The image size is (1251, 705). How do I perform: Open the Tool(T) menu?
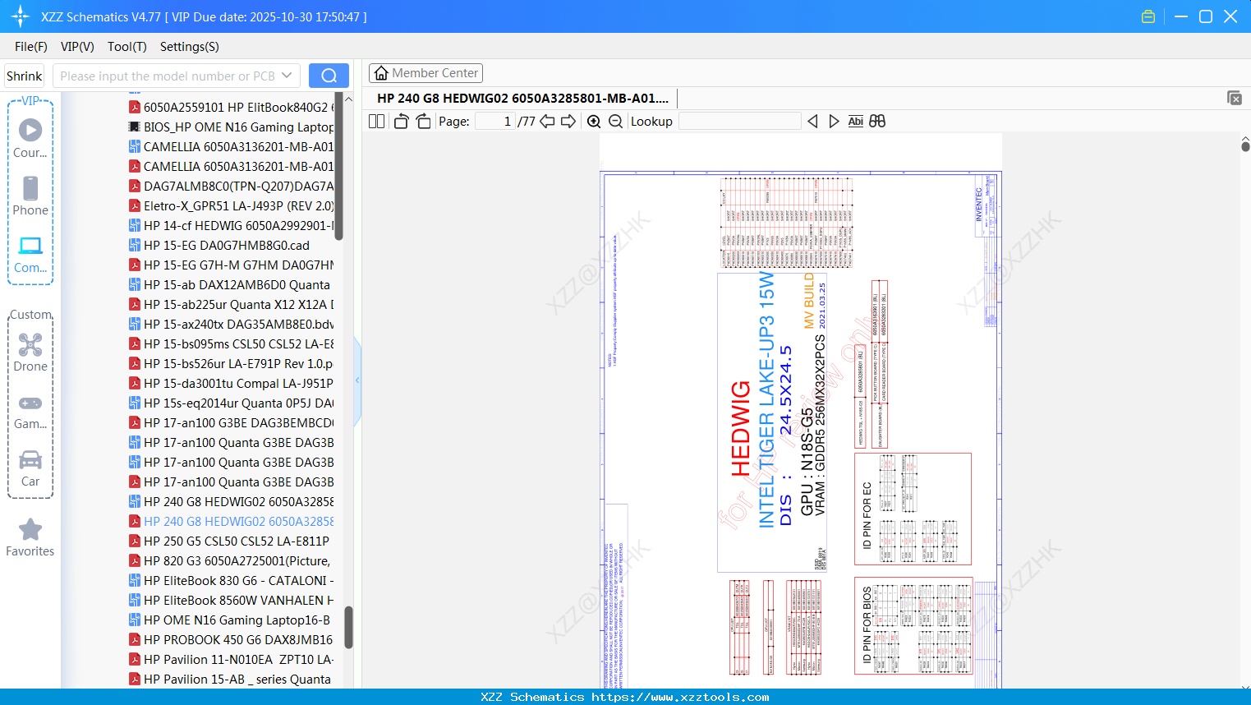point(127,47)
